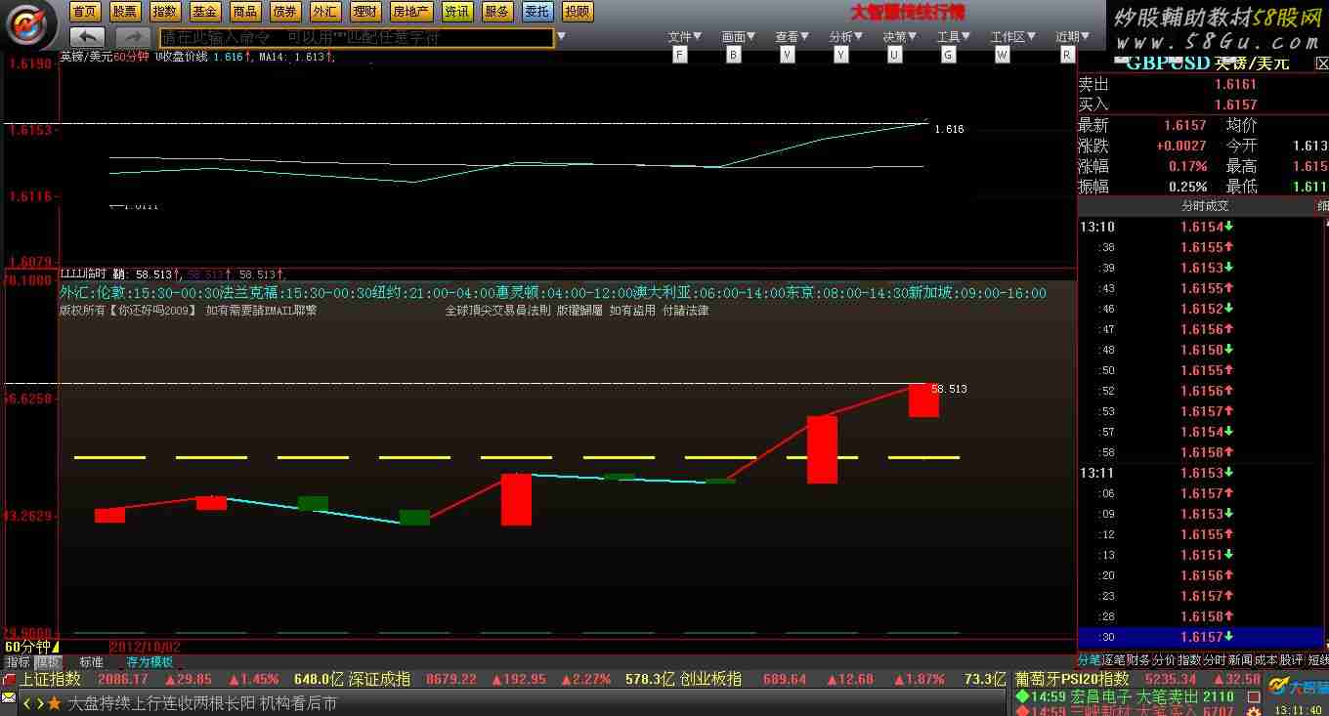Click the W shortcut key box

(1002, 55)
